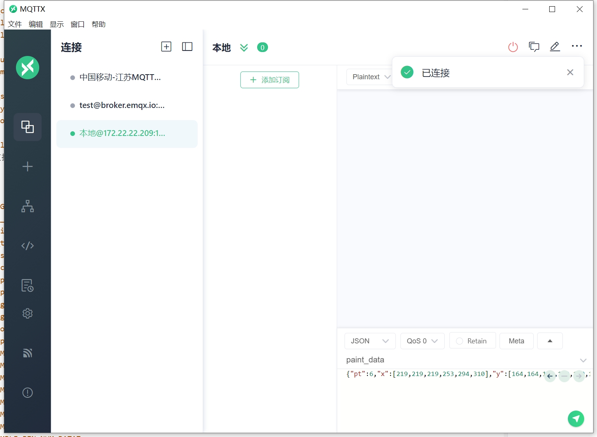Screen dimensions: 597x437
Task: Click the unread message count badge
Action: tap(263, 47)
